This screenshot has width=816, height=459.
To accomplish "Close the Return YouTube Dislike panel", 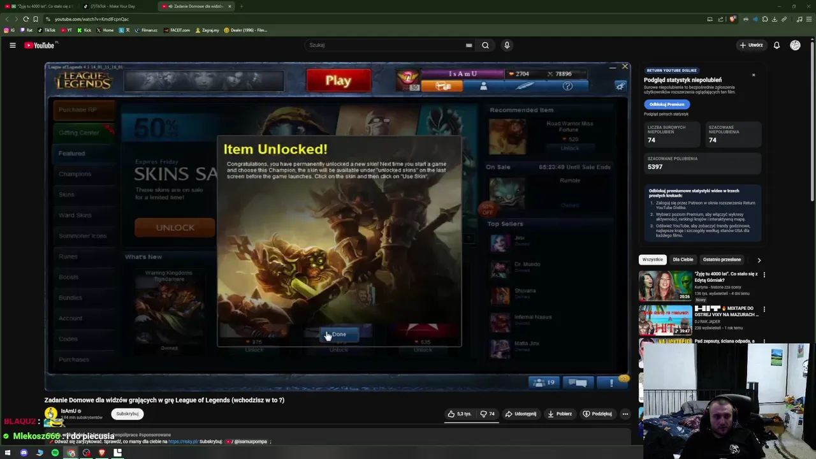I will (754, 75).
